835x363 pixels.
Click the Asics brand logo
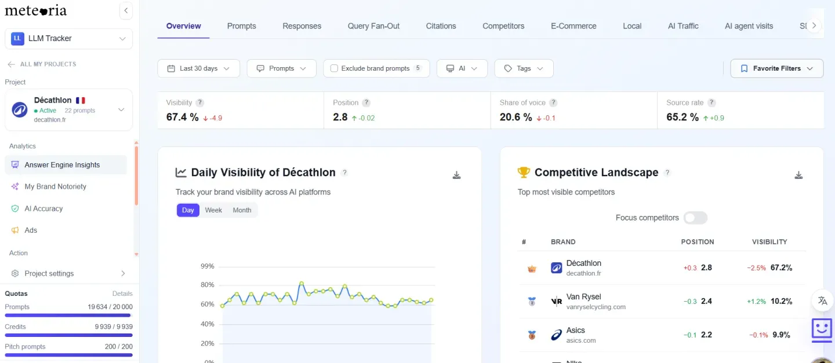(557, 335)
